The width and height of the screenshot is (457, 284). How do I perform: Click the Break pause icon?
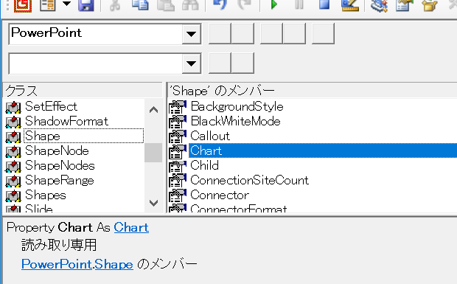(x=299, y=4)
